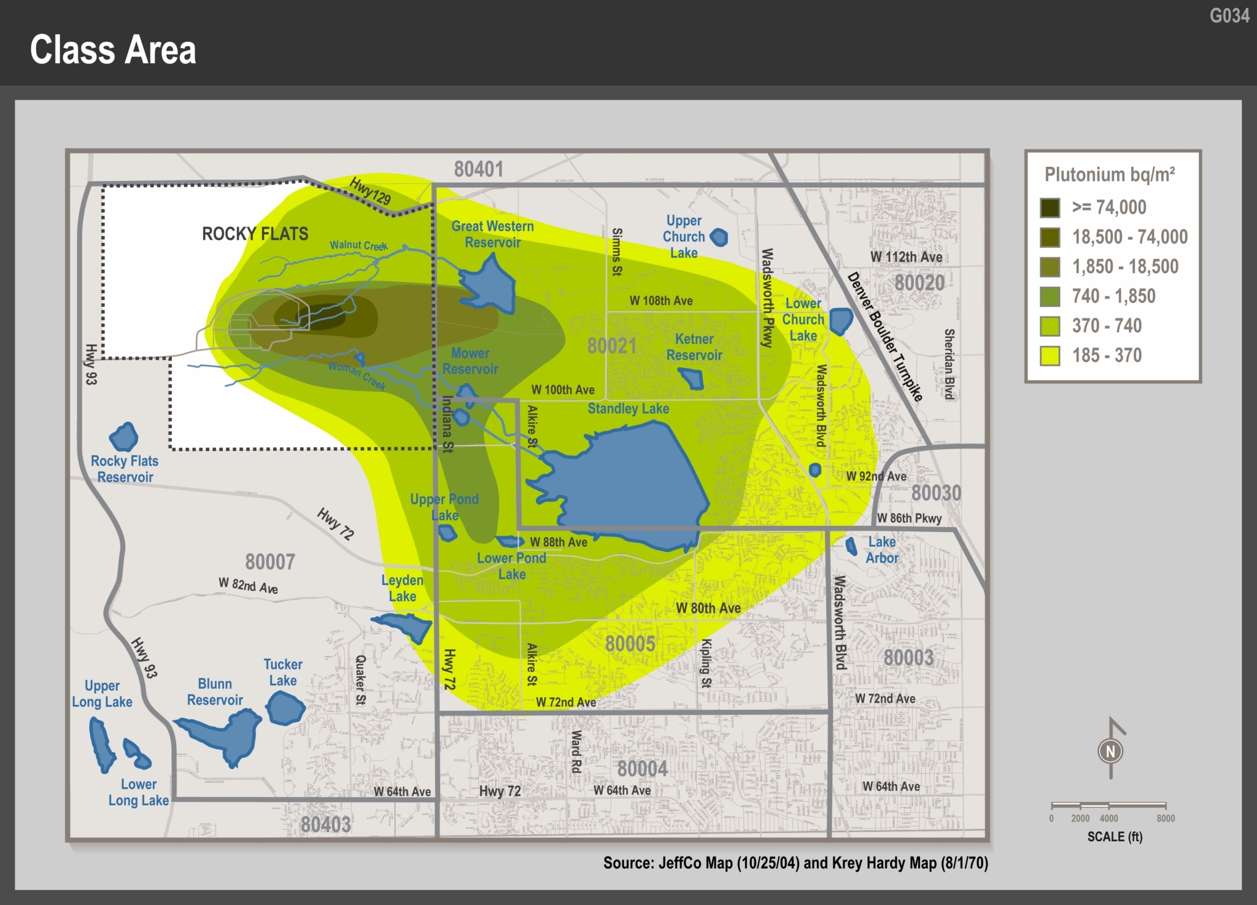Viewport: 1257px width, 905px height.
Task: Click the Lower Church Lake label
Action: [803, 320]
